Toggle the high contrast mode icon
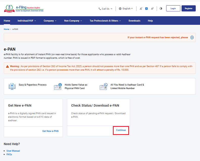Viewport: 200px width, 161px height. click(x=161, y=8)
